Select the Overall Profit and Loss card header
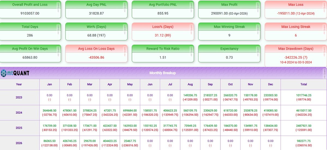This screenshot has width=327, height=150. click(31, 5)
